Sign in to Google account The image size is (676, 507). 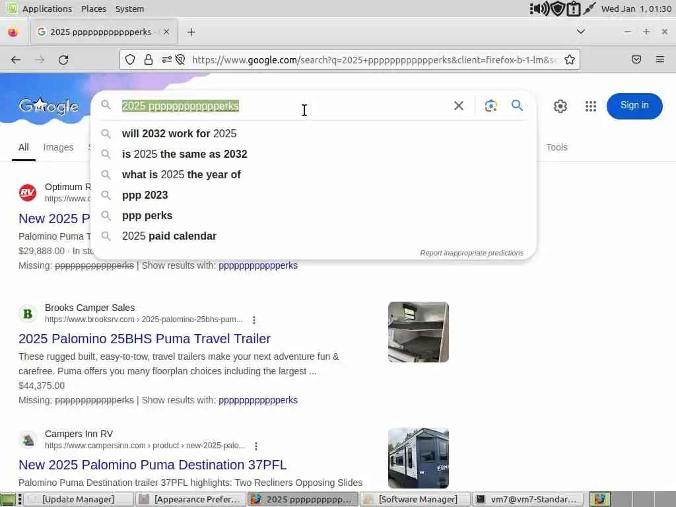point(634,106)
